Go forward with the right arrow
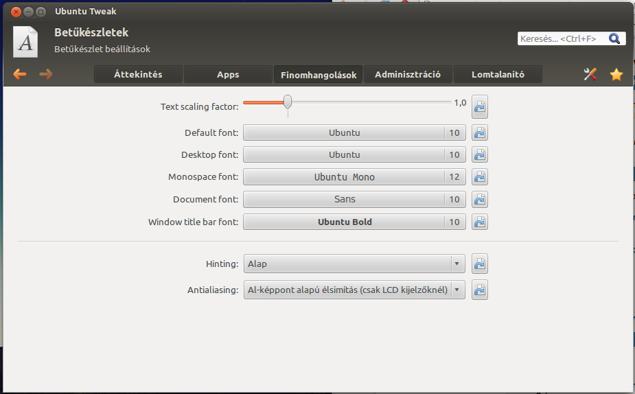The height and width of the screenshot is (394, 635). pos(46,74)
